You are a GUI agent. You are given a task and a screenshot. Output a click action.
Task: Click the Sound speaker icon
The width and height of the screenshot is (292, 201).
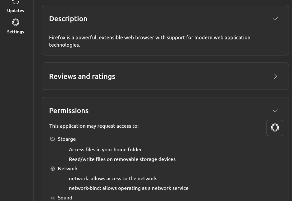[x=53, y=198]
